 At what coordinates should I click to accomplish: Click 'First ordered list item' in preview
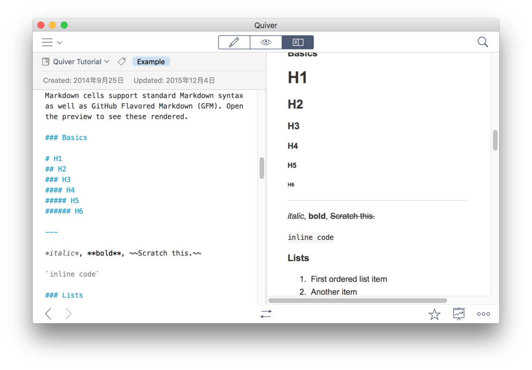pos(349,279)
